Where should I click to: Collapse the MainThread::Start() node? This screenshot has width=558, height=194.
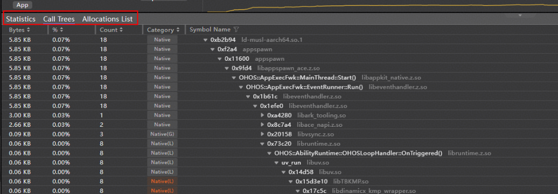(234, 78)
